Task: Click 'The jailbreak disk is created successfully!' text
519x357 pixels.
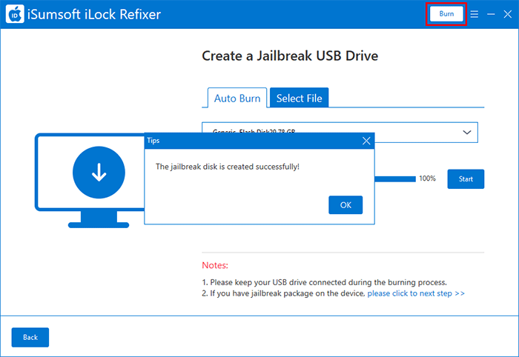Action: click(x=228, y=167)
